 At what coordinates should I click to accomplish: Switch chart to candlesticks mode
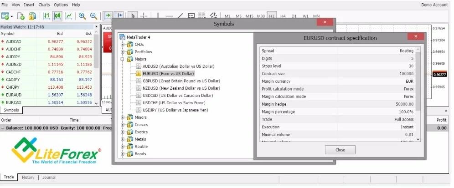(x=57, y=16)
